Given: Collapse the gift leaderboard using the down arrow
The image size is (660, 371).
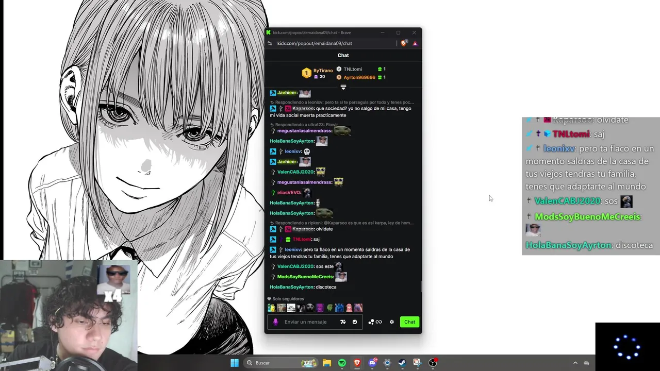Looking at the screenshot, I should [343, 87].
